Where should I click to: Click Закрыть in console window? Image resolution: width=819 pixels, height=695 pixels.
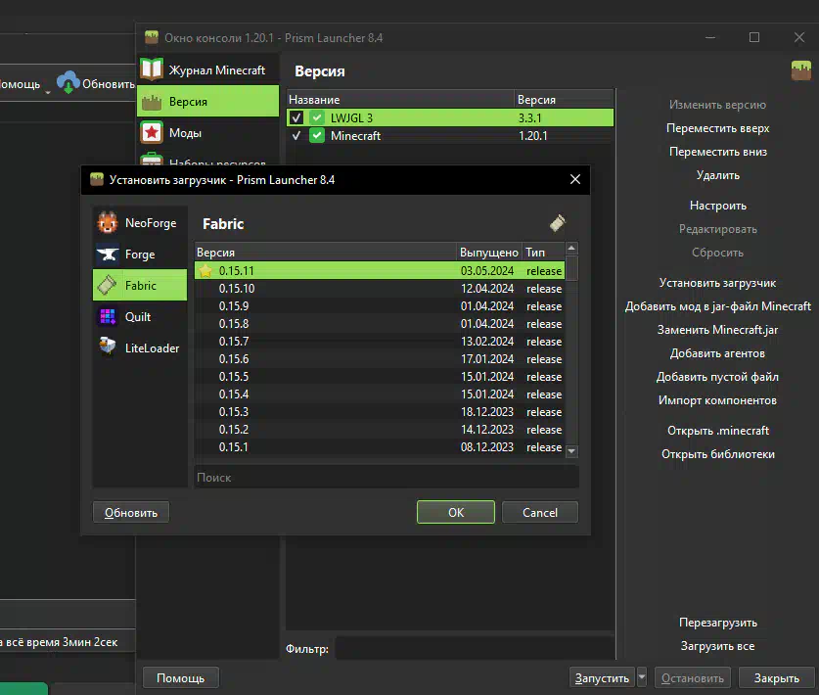(x=776, y=677)
